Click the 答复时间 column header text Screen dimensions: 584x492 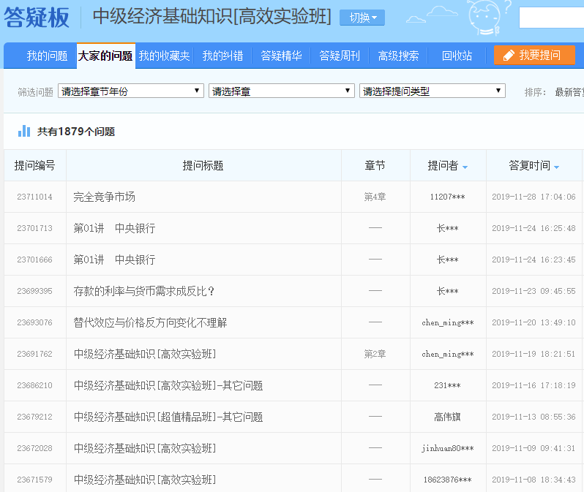coord(529,165)
